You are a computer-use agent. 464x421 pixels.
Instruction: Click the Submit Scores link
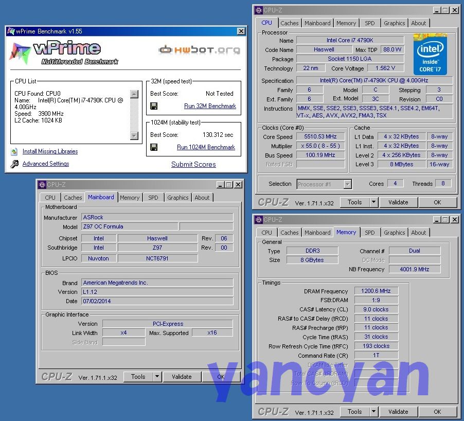(x=193, y=164)
